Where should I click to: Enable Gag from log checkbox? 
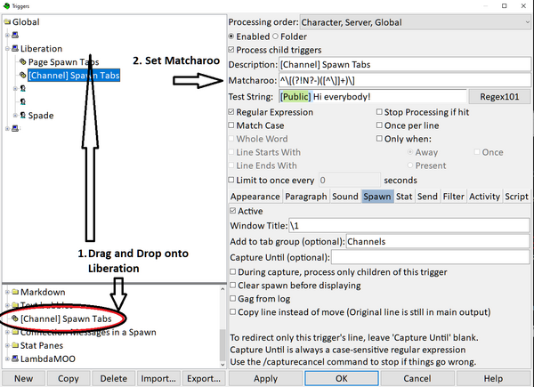pos(233,299)
